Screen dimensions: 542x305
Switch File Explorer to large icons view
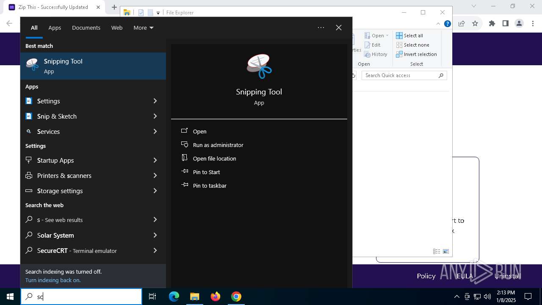coord(446,251)
